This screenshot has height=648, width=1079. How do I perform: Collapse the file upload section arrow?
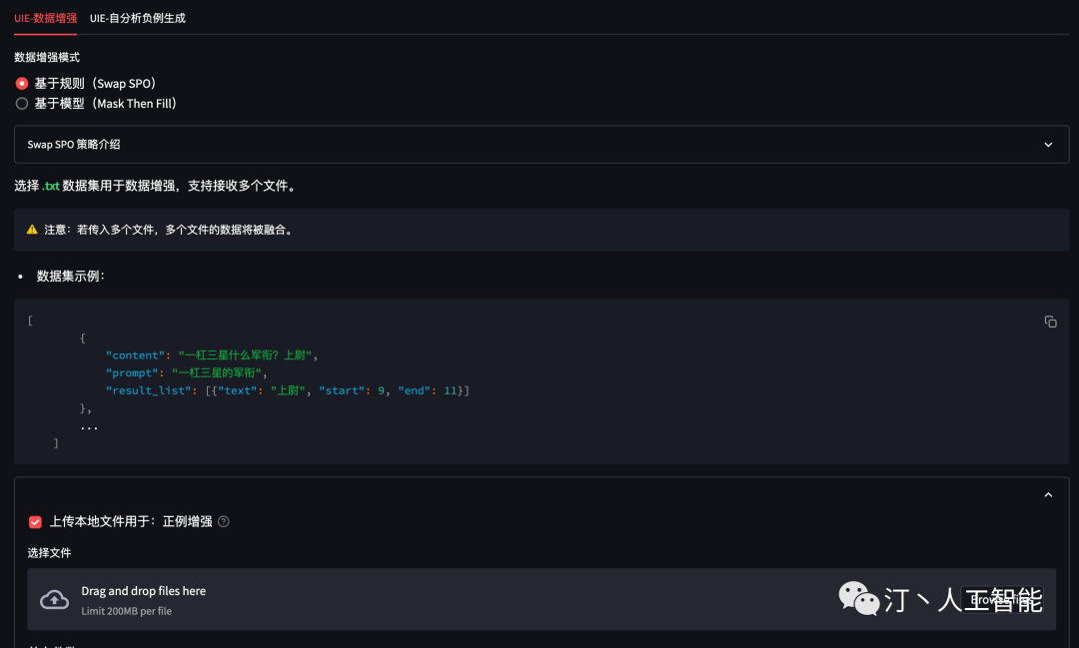point(1048,494)
